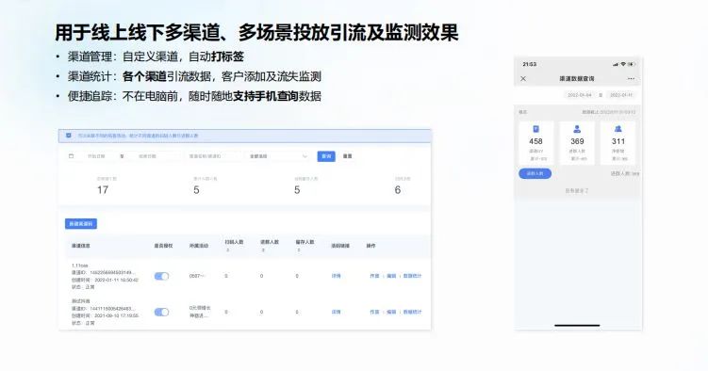The image size is (708, 371).
Task: Click the channel name 1.11cos
Action: click(79, 266)
